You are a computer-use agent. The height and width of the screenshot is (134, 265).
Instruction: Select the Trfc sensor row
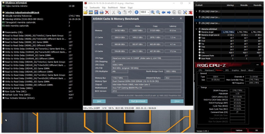coord(229,53)
